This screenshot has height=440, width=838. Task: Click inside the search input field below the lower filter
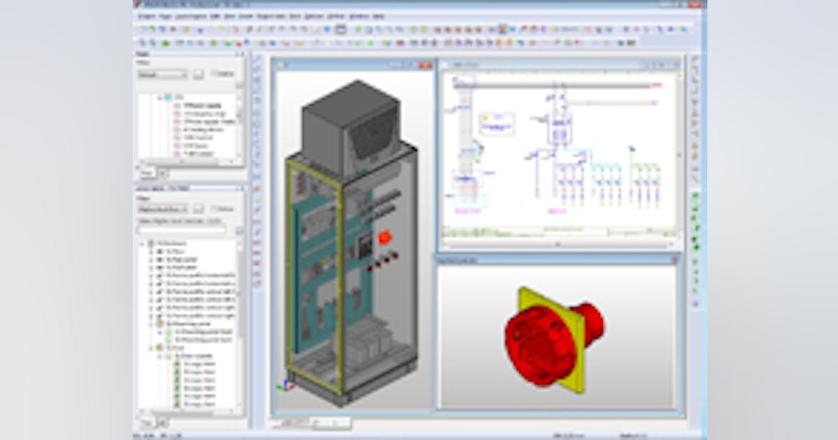tap(182, 229)
